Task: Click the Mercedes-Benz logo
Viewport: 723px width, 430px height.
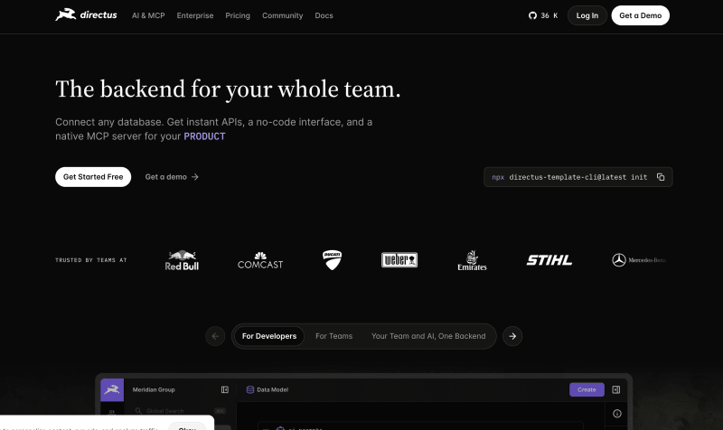Action: tap(639, 260)
